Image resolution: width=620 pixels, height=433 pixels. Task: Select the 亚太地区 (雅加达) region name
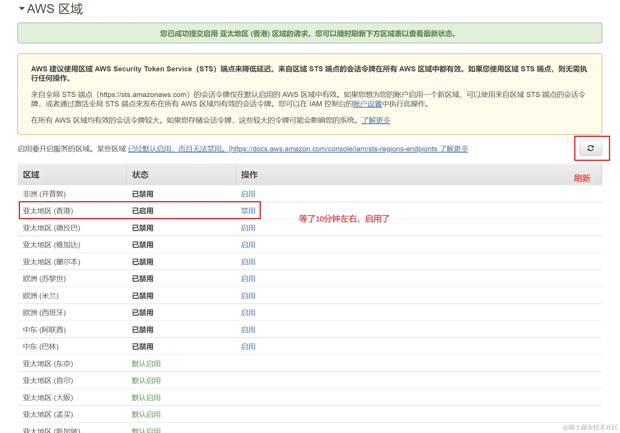point(52,245)
